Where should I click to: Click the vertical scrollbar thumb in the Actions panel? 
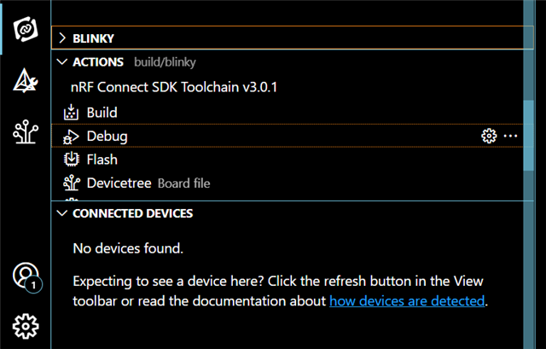(x=529, y=136)
